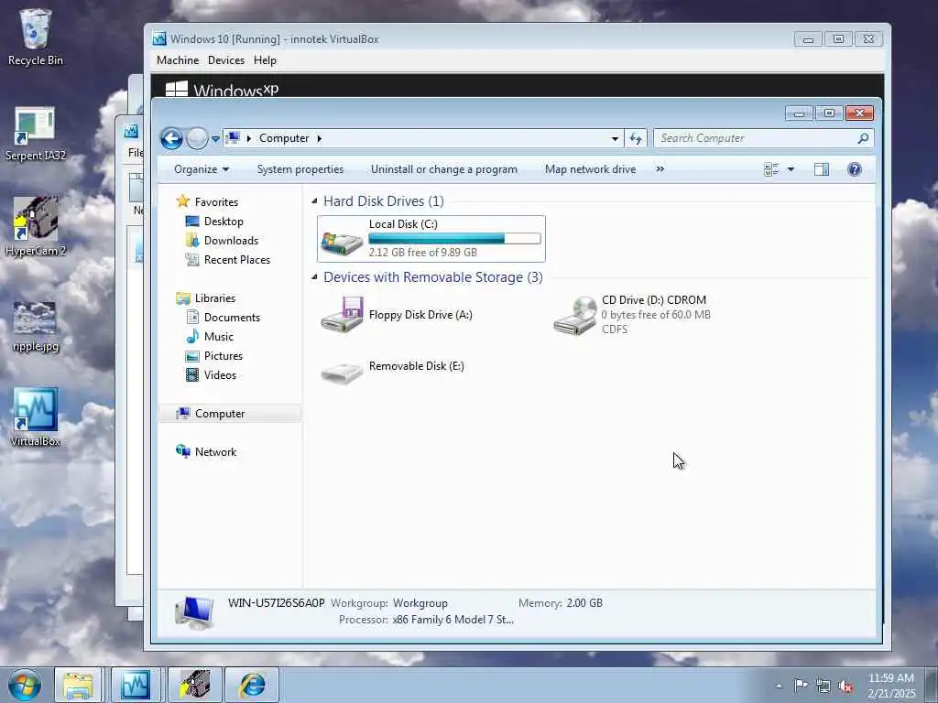Change your view icon
Viewport: 938px width, 703px height.
tap(771, 169)
